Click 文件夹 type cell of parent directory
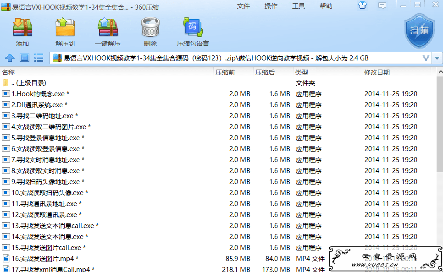Image resolution: width=443 pixels, height=272 pixels. pyautogui.click(x=305, y=83)
